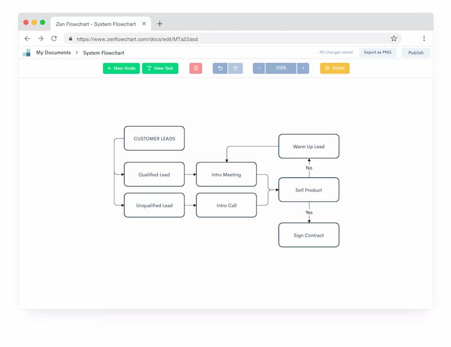The width and height of the screenshot is (451, 347).
Task: Publish the flowchart
Action: 416,52
